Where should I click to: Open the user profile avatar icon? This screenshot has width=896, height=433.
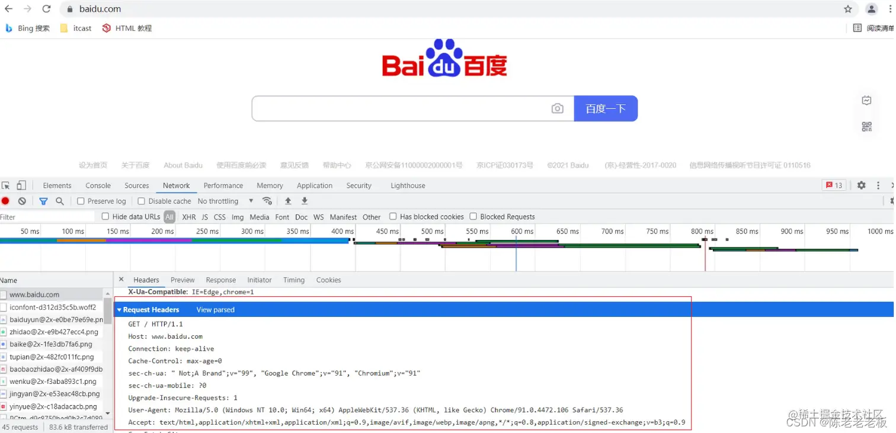tap(872, 9)
